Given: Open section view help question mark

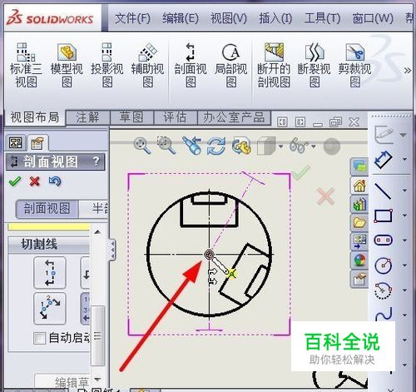Looking at the screenshot, I should [96, 161].
